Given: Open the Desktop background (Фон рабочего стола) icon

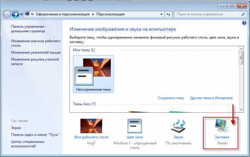Looking at the screenshot, I should coord(91,126).
